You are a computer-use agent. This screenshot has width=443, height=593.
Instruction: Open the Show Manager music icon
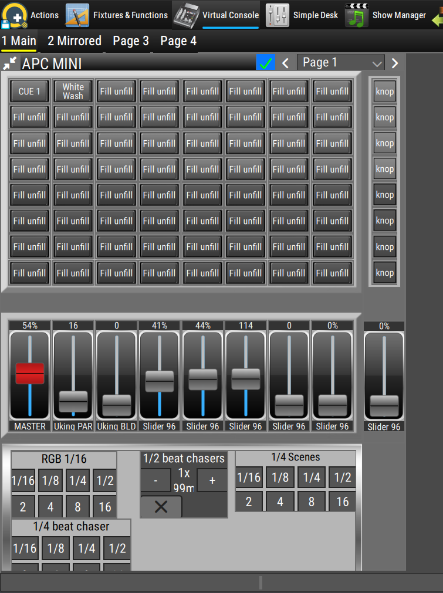pyautogui.click(x=356, y=15)
